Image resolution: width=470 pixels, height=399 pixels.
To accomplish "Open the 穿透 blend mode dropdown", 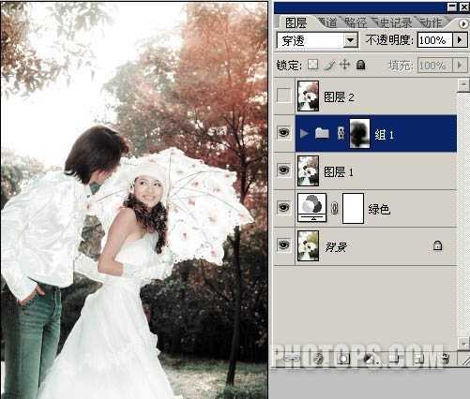I will pyautogui.click(x=317, y=40).
